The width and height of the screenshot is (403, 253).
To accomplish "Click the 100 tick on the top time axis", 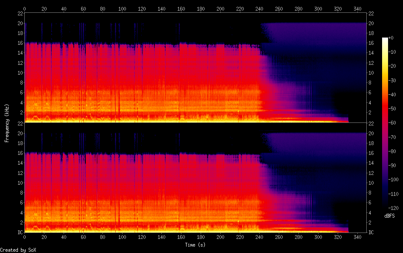I will coord(122,9).
